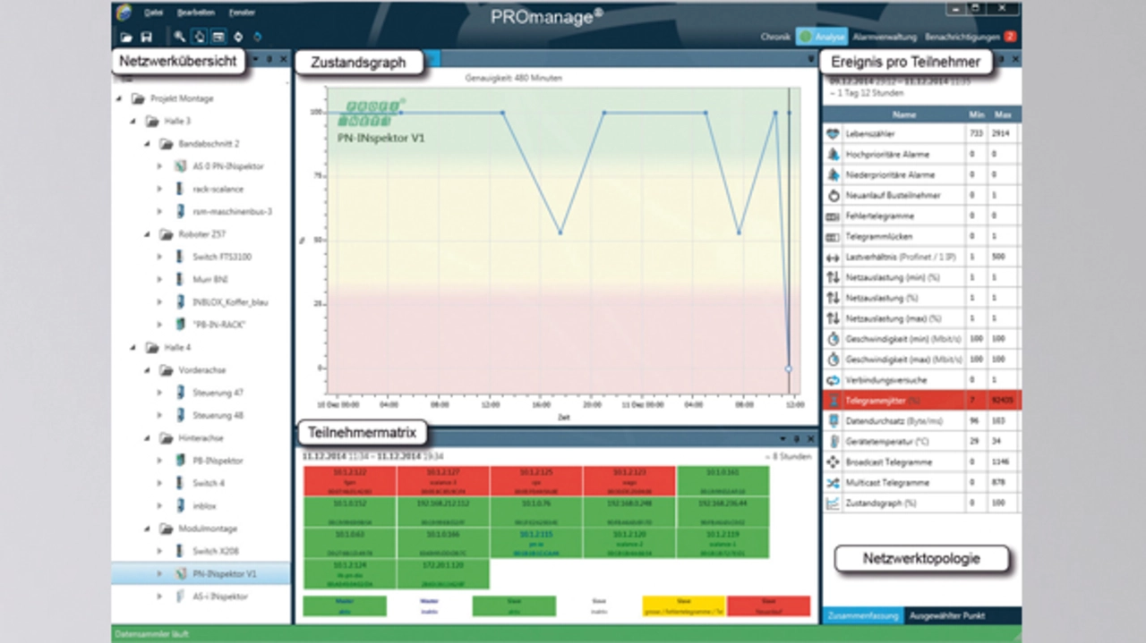Select the PN-INspektor V1 tree item

pos(225,573)
